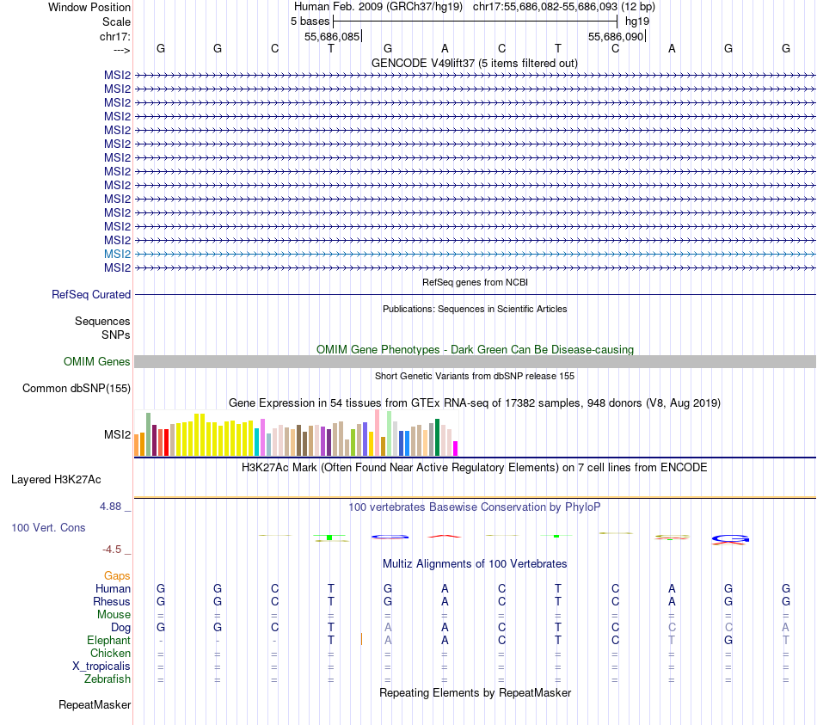817x725 pixels.
Task: Click the Human species label
Action: tap(113, 588)
